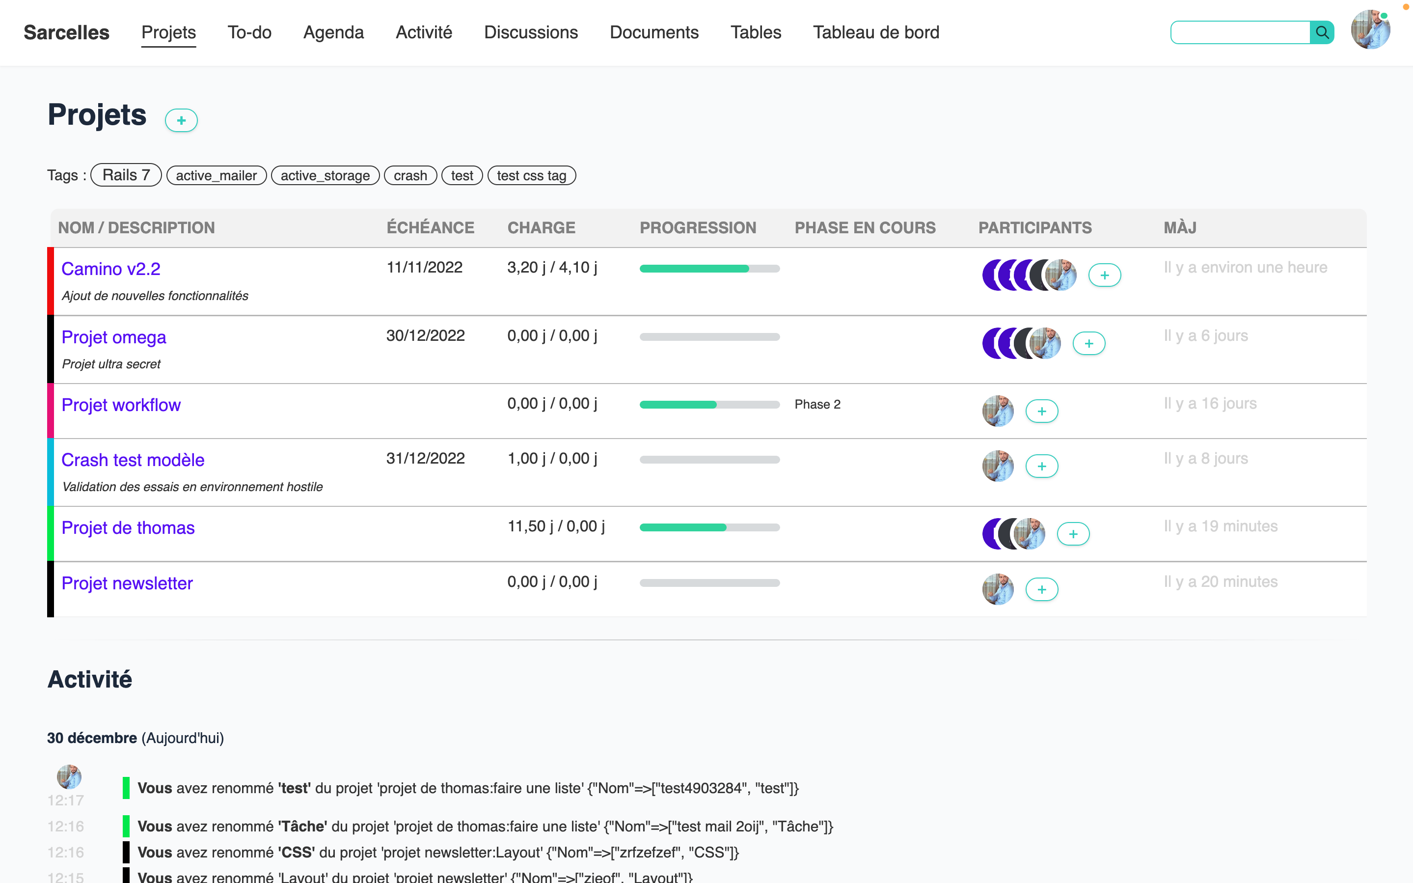Viewport: 1413px width, 883px height.
Task: Add participant to Projet newsletter
Action: pyautogui.click(x=1041, y=589)
